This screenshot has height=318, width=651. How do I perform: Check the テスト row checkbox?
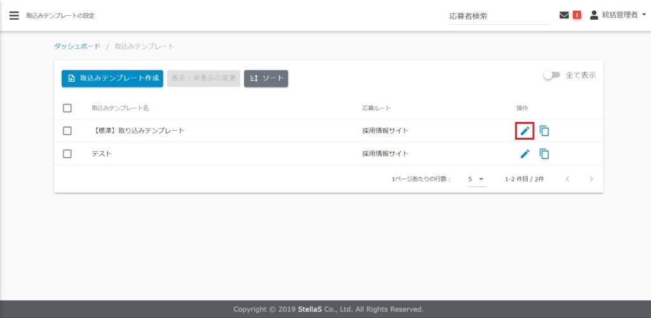tap(67, 154)
